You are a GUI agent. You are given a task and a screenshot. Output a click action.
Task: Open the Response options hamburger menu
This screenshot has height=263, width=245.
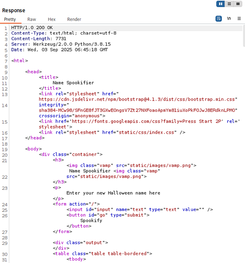coord(239,19)
